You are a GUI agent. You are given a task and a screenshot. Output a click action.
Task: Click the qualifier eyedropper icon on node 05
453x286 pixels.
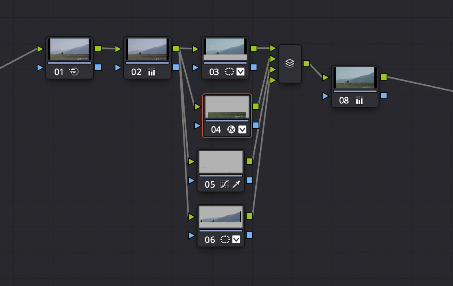click(x=236, y=184)
